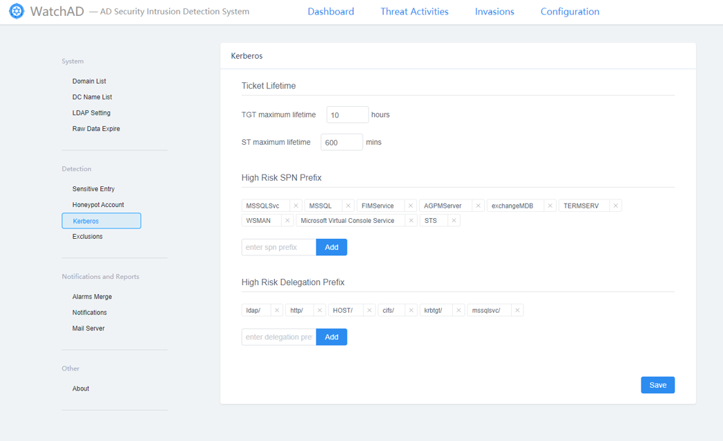This screenshot has height=441, width=723.
Task: Save the Kerberos configuration
Action: point(657,385)
